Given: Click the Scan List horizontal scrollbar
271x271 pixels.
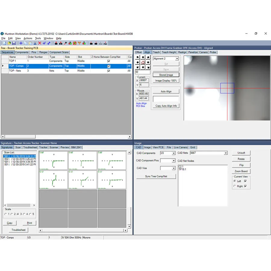Looking at the screenshot, I should [x=20, y=205].
